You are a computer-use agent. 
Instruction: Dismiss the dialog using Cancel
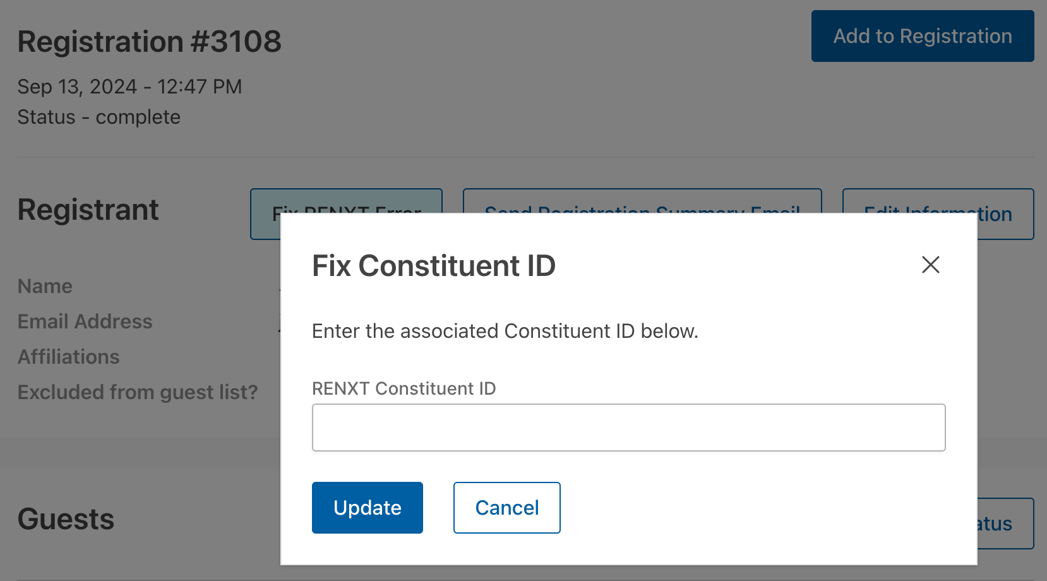click(507, 508)
